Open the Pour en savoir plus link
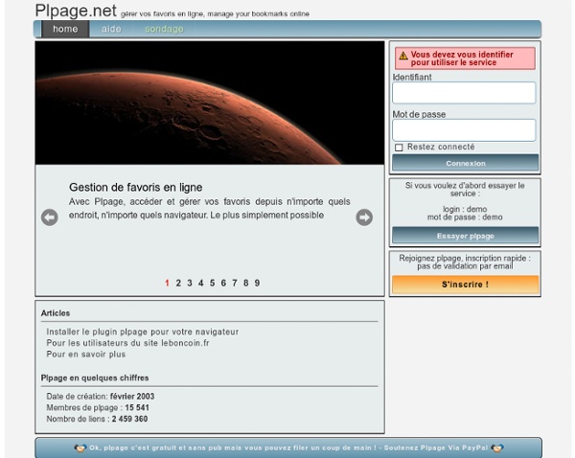The width and height of the screenshot is (575, 458). pyautogui.click(x=86, y=355)
